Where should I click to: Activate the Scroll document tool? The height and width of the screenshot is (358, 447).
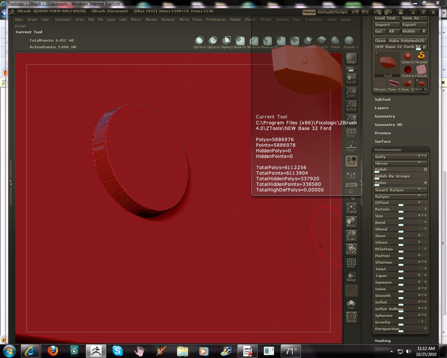351,79
